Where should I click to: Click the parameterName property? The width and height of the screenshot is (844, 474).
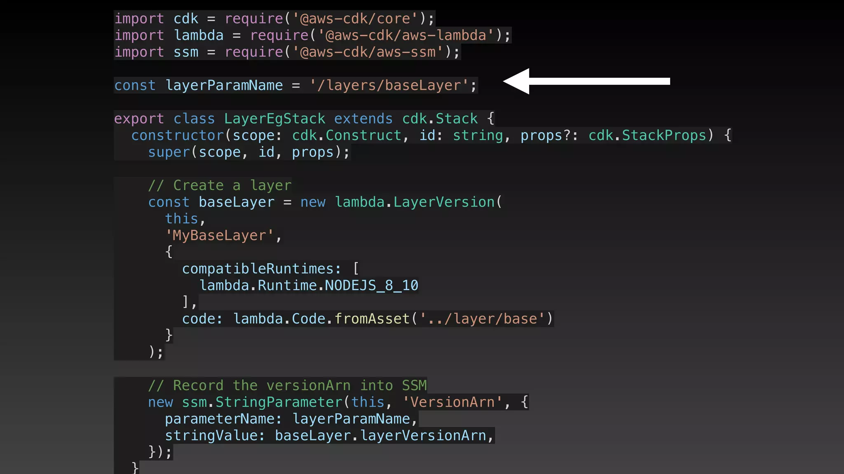coord(220,419)
